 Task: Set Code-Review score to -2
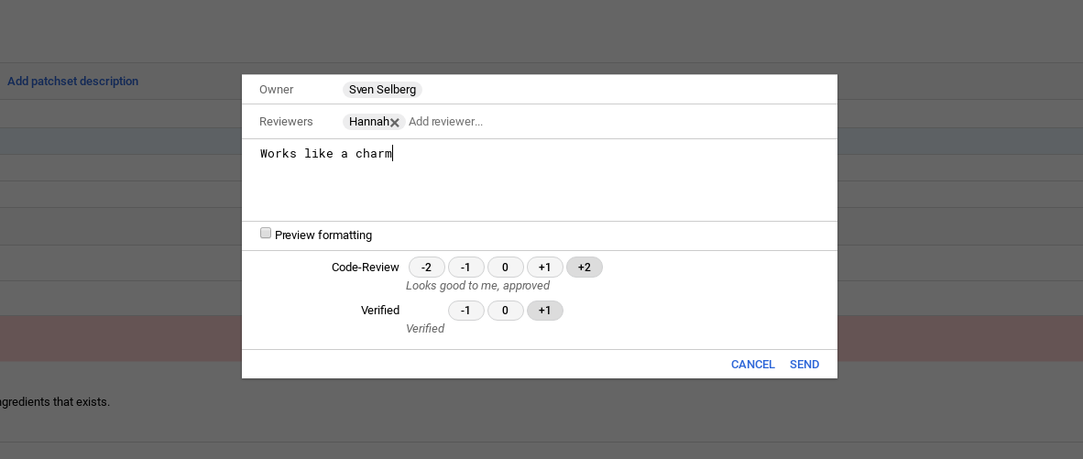(426, 268)
